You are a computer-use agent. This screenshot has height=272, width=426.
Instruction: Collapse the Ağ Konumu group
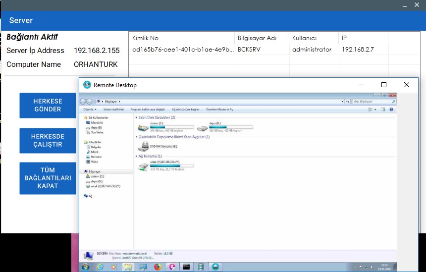click(136, 157)
